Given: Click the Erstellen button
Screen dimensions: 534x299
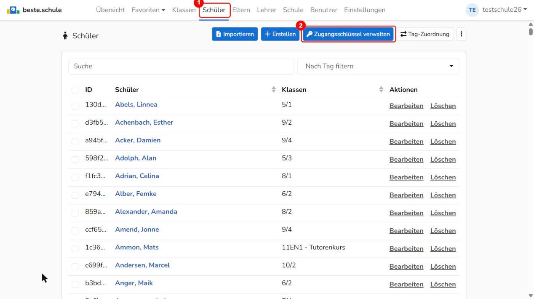Looking at the screenshot, I should coord(280,35).
